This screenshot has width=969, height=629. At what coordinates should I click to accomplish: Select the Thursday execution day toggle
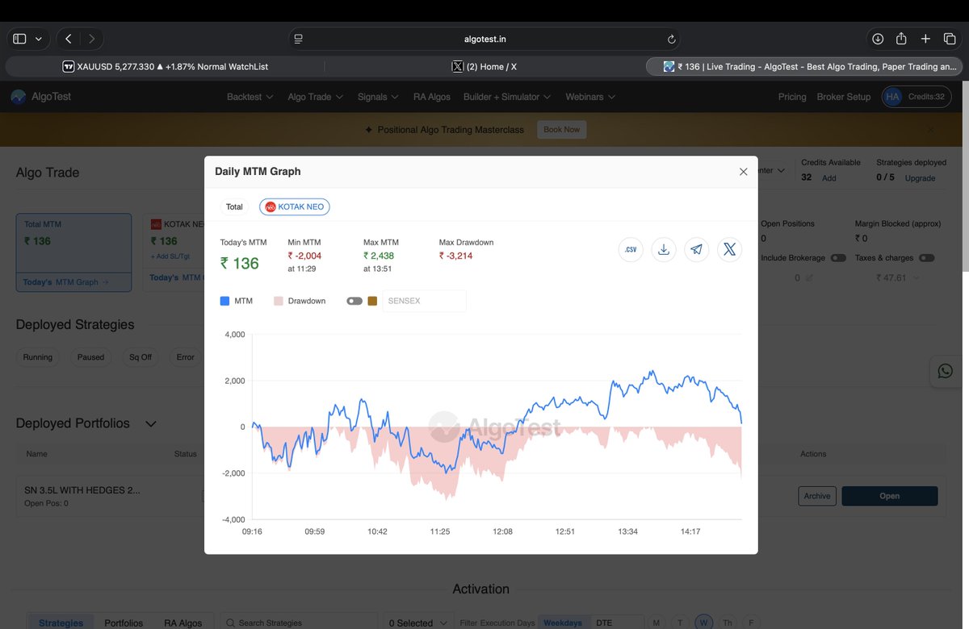coord(728,623)
